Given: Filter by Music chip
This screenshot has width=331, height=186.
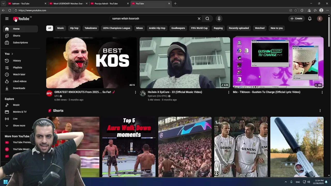Looking at the screenshot, I should tap(61, 28).
